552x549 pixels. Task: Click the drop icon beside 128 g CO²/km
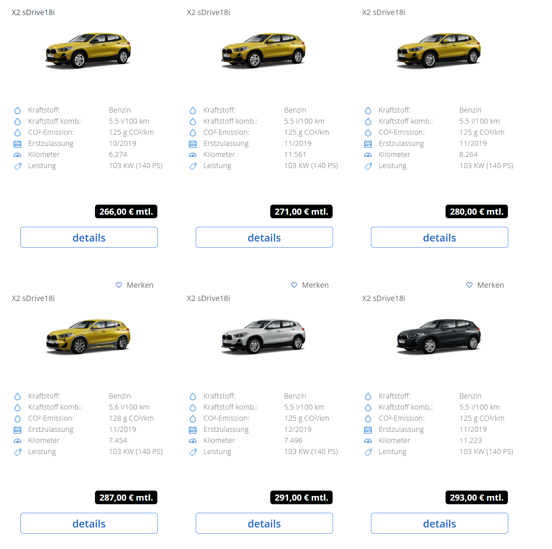pos(18,419)
